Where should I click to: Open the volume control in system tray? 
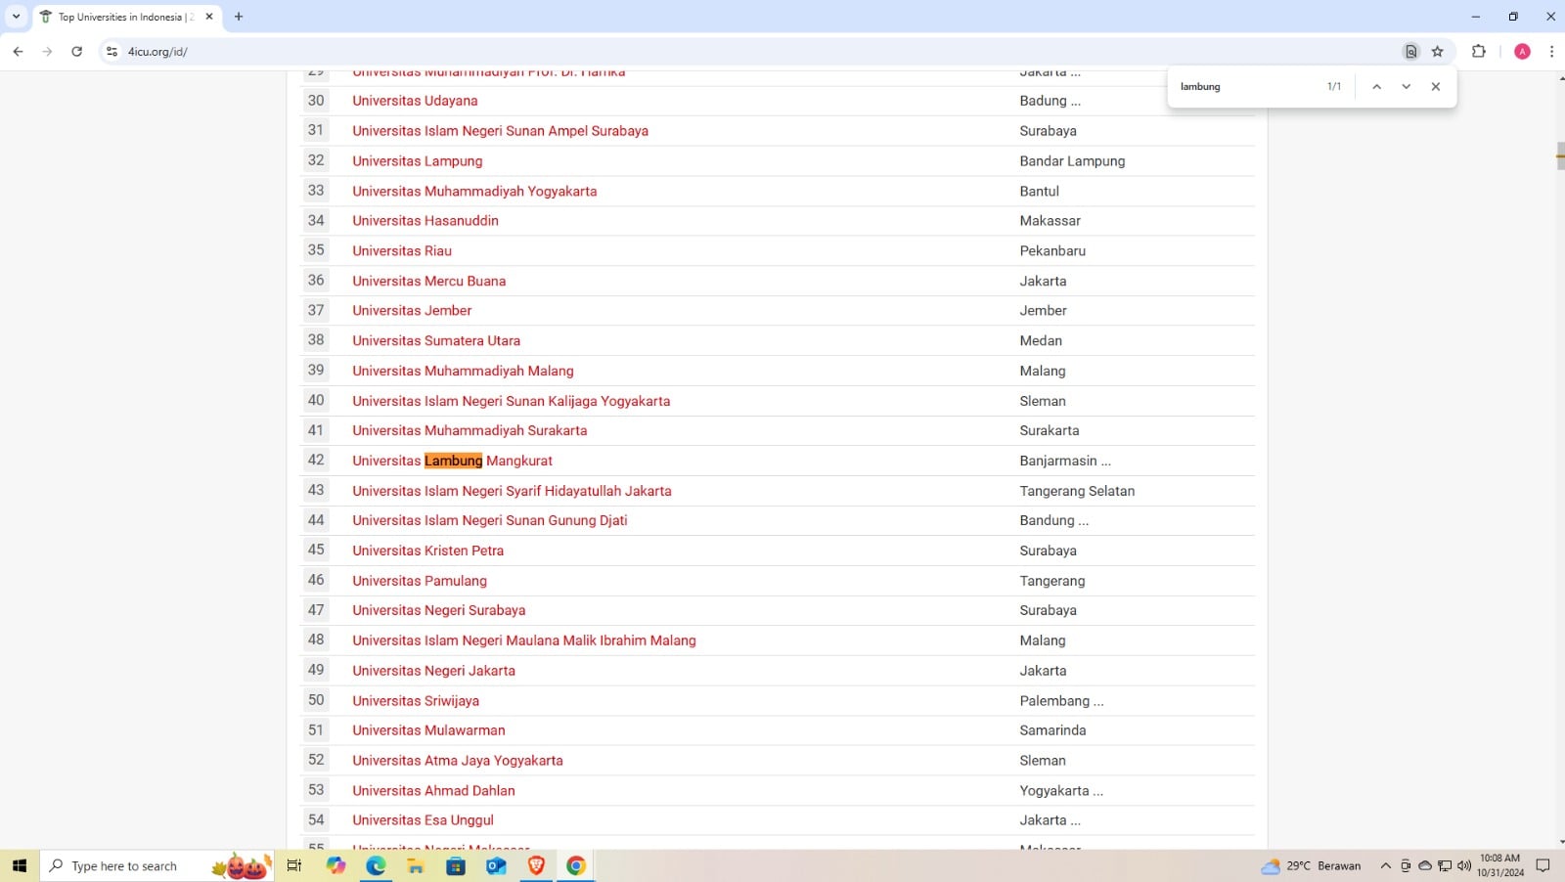point(1464,865)
